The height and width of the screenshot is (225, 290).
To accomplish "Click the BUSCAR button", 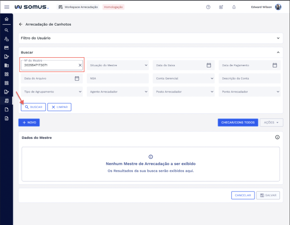I will pyautogui.click(x=34, y=107).
